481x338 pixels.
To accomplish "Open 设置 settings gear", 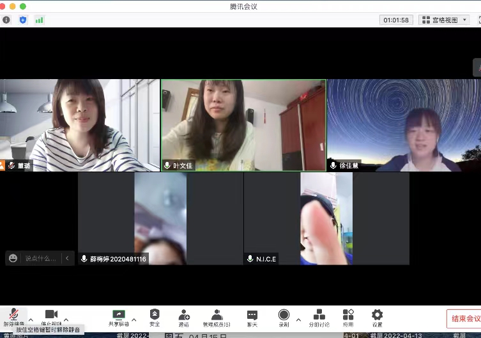I will (377, 315).
